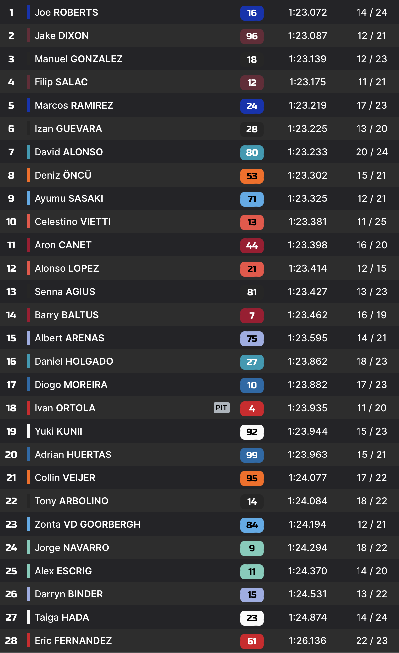Select rider name Manuel GONZALEZ

pos(78,59)
